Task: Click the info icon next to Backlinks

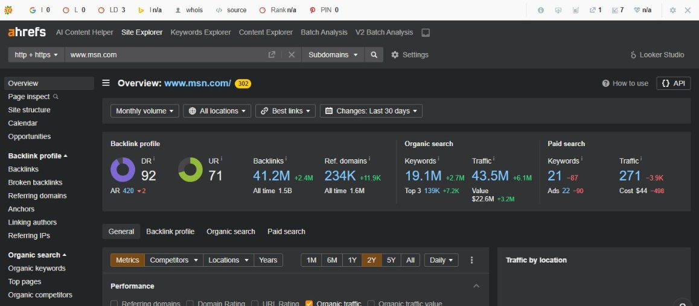Action: (286, 159)
